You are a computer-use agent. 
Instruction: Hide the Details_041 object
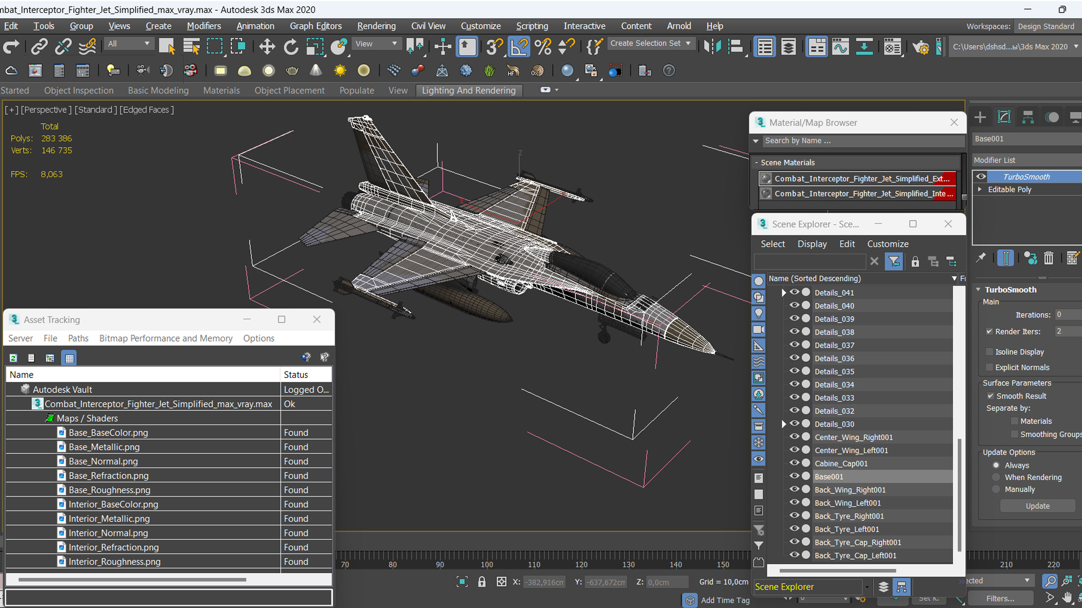795,292
